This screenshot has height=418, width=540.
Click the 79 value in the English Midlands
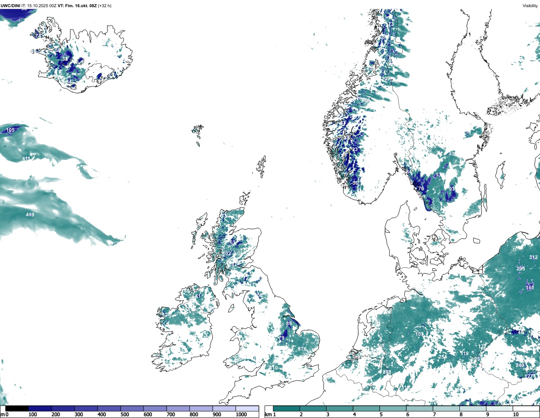[x=281, y=338]
